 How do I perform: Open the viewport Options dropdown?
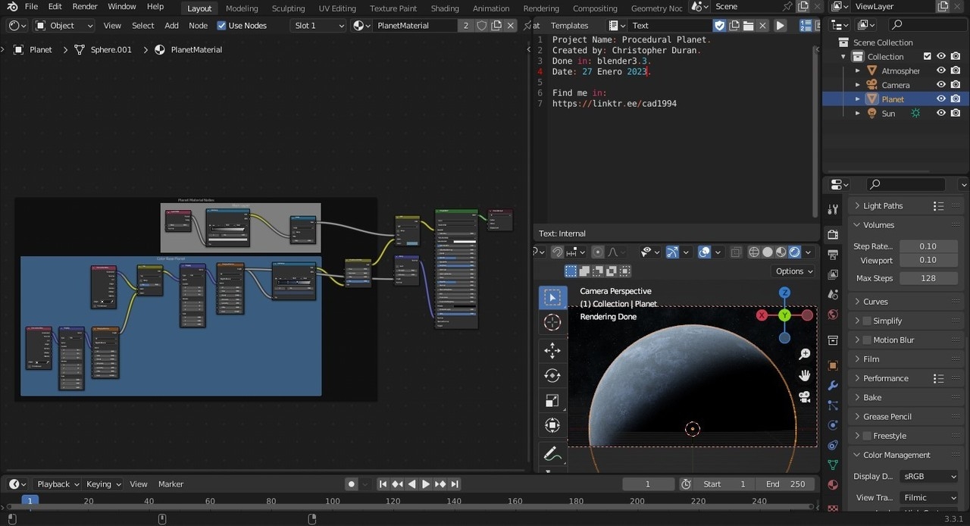(x=793, y=271)
